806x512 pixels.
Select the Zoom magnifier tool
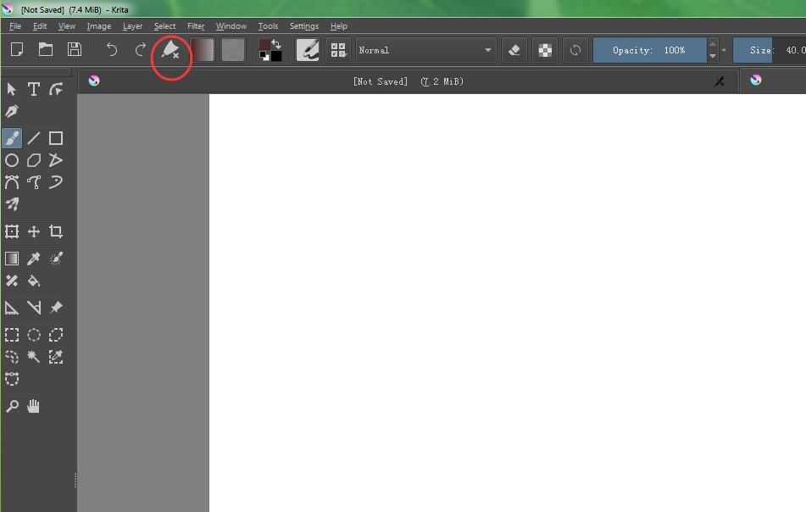tap(12, 407)
